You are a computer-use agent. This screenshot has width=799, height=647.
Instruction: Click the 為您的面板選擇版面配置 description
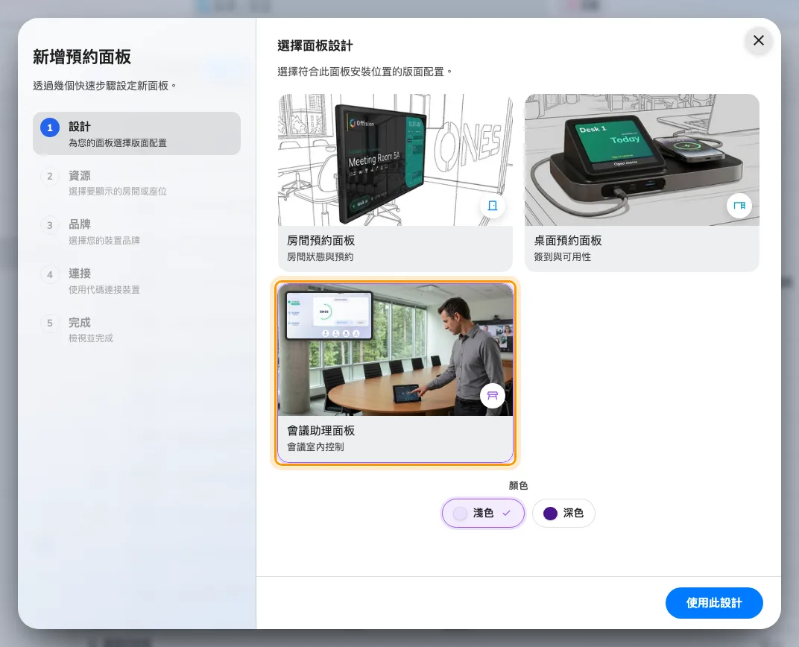click(x=118, y=142)
